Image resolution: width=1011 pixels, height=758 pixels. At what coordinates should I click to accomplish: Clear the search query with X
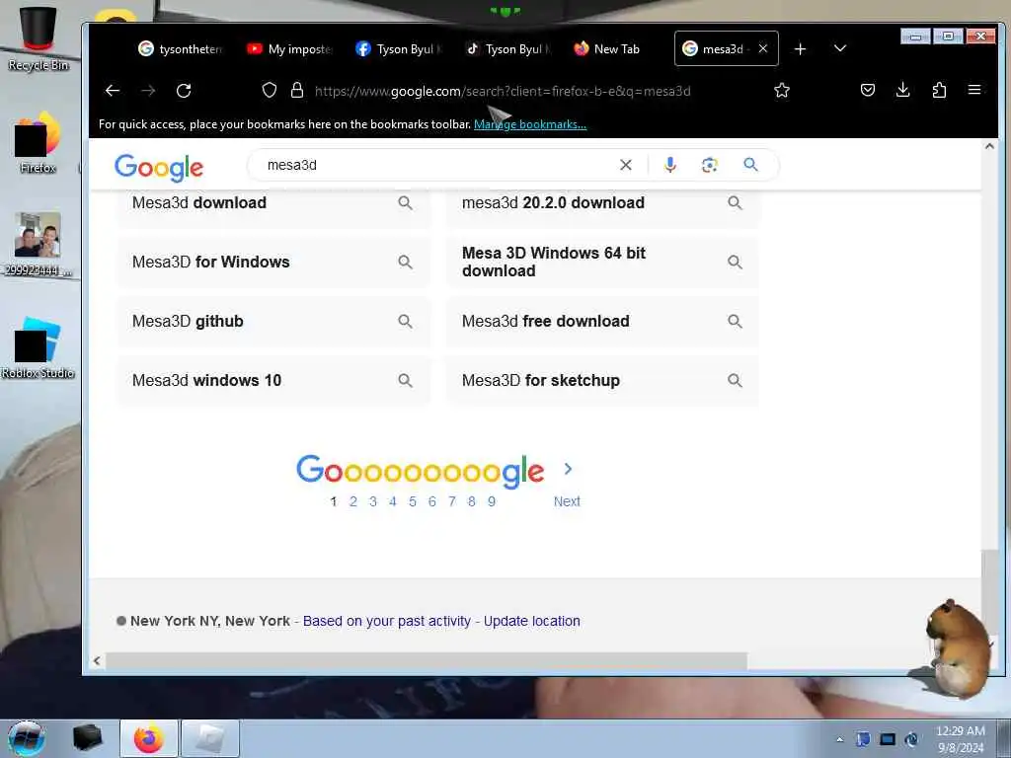625,165
